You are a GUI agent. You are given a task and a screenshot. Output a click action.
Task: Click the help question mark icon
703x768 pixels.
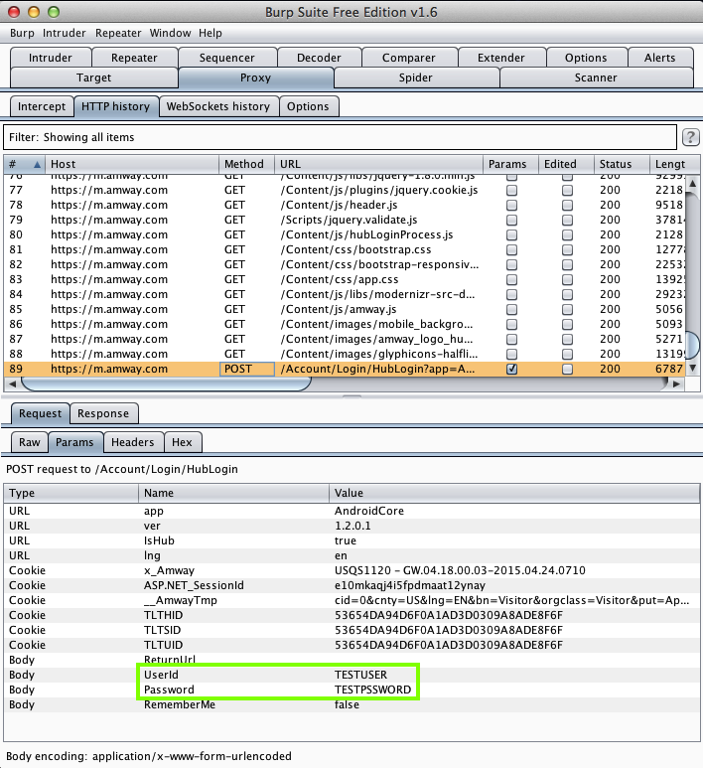pyautogui.click(x=691, y=137)
